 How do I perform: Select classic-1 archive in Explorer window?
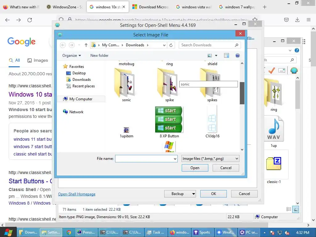(x=274, y=167)
